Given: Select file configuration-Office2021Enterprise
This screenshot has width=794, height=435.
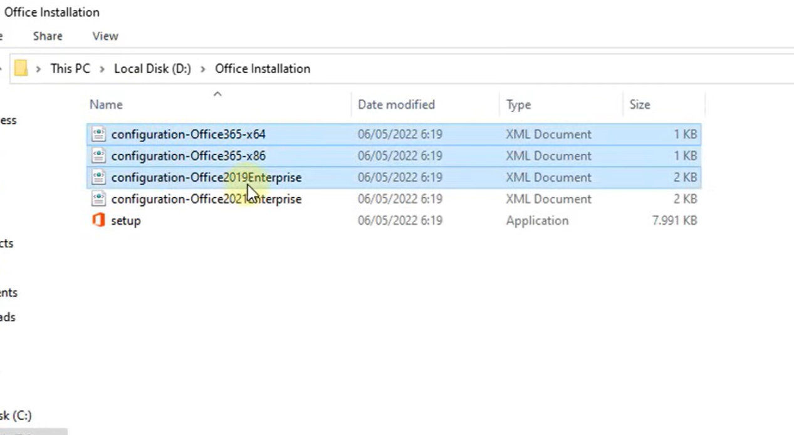Looking at the screenshot, I should click(206, 198).
